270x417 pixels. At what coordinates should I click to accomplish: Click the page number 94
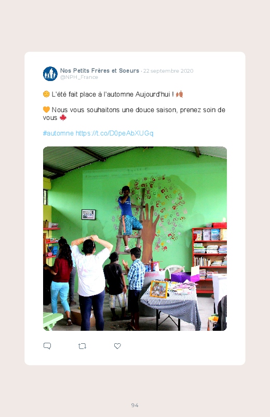135,405
